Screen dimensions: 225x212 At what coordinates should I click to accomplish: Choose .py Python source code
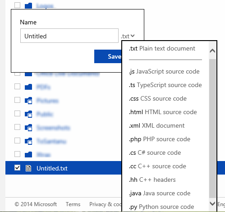pos(161,207)
